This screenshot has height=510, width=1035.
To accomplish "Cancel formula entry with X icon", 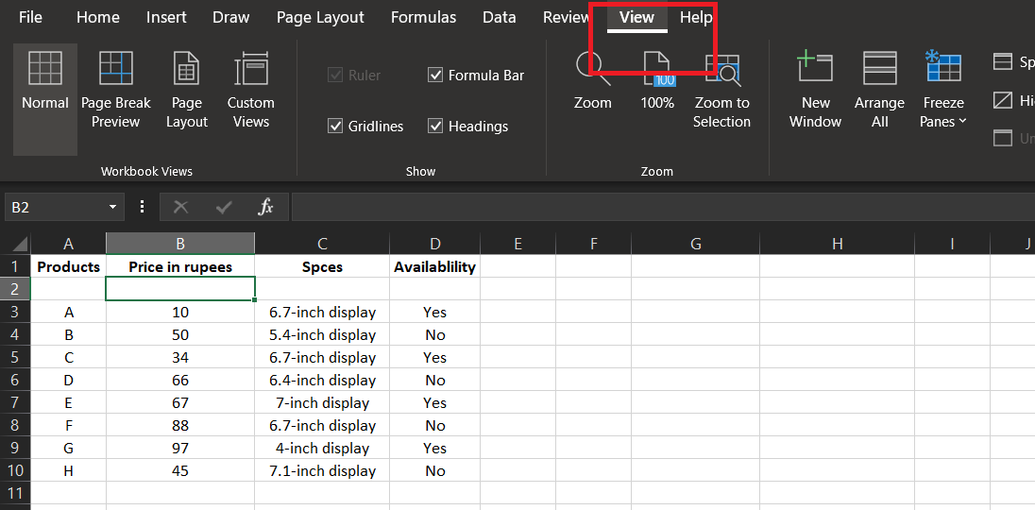I will click(180, 207).
